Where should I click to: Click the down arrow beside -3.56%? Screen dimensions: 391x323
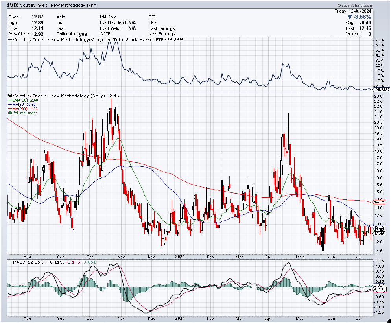pyautogui.click(x=350, y=17)
